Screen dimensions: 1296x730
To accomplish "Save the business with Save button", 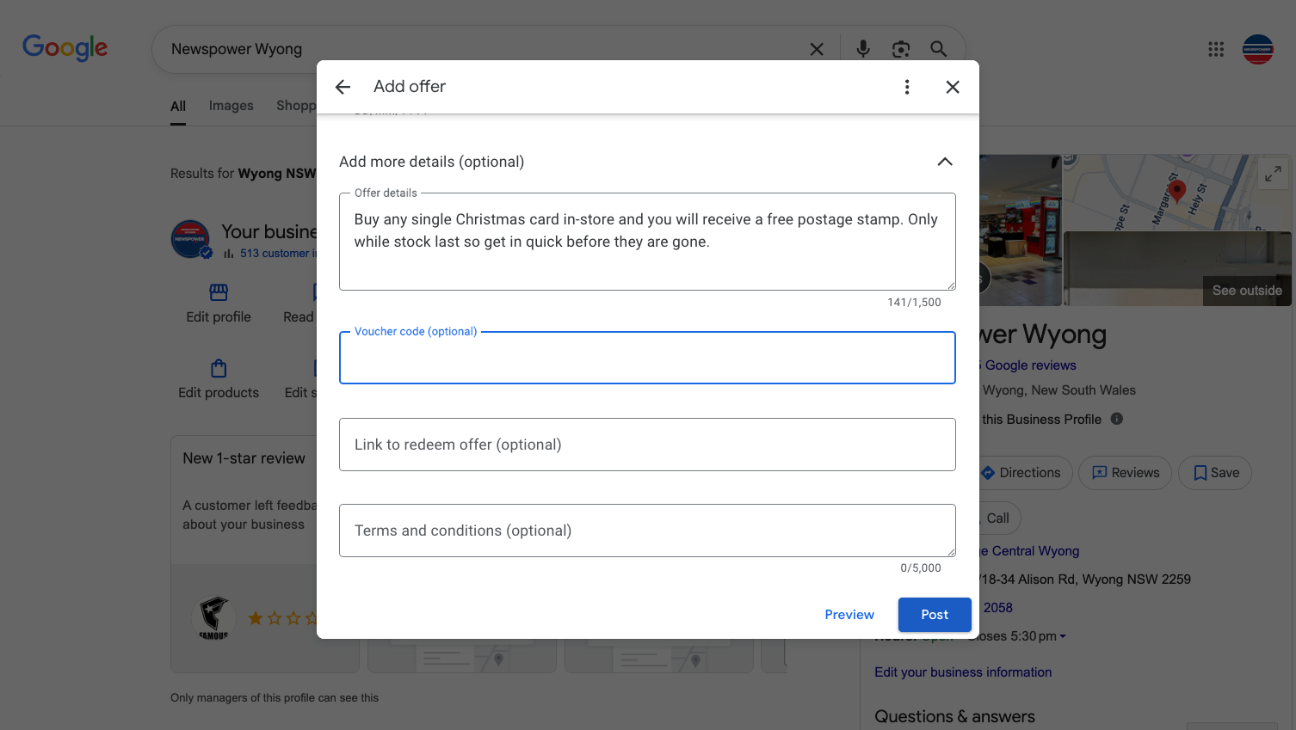I will click(1215, 473).
